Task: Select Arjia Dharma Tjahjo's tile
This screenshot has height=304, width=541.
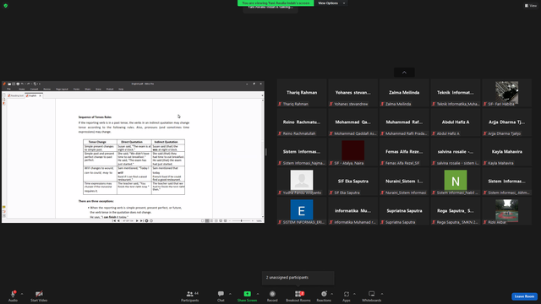Action: [506, 122]
